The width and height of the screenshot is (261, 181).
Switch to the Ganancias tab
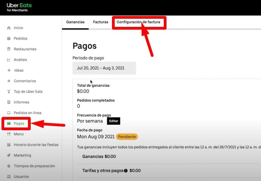pyautogui.click(x=75, y=22)
